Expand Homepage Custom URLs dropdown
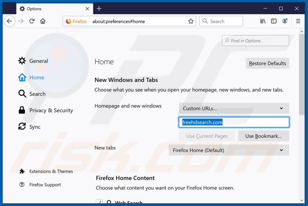Image resolution: width=308 pixels, height=206 pixels. click(x=234, y=108)
